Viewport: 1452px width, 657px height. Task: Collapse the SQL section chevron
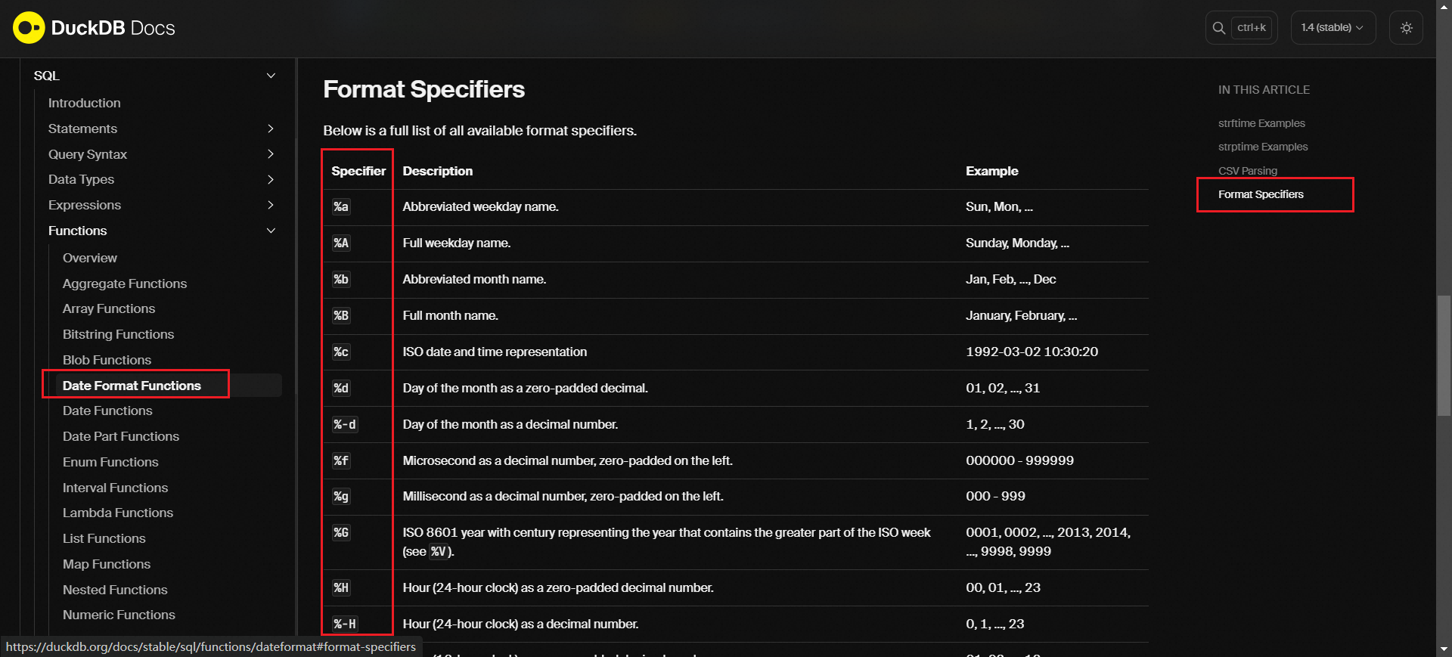[271, 76]
